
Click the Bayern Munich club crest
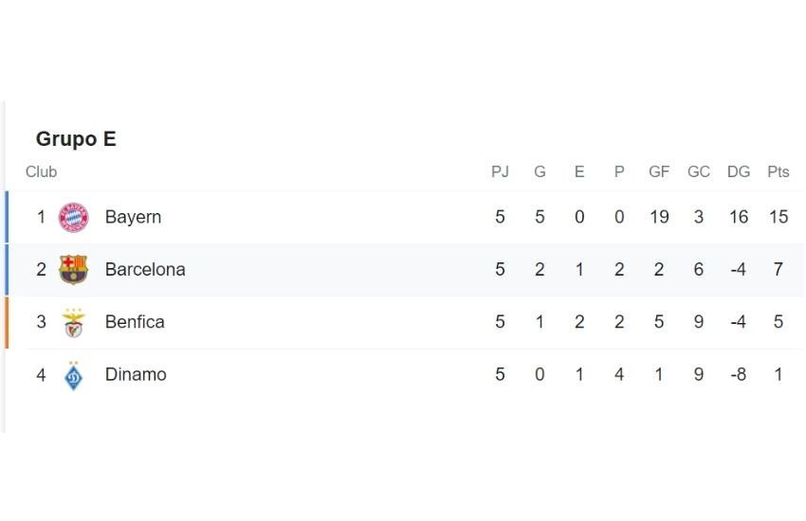tap(74, 217)
